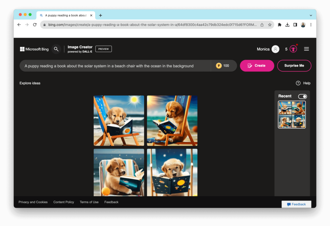Open the hamburger menu icon
330x226 pixels.
306,49
